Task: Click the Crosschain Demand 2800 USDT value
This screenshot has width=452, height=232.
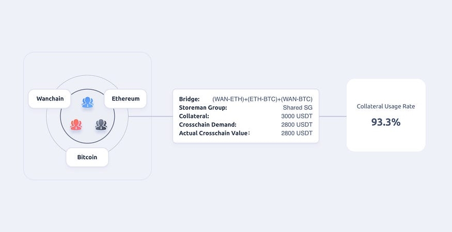Action: click(x=297, y=125)
